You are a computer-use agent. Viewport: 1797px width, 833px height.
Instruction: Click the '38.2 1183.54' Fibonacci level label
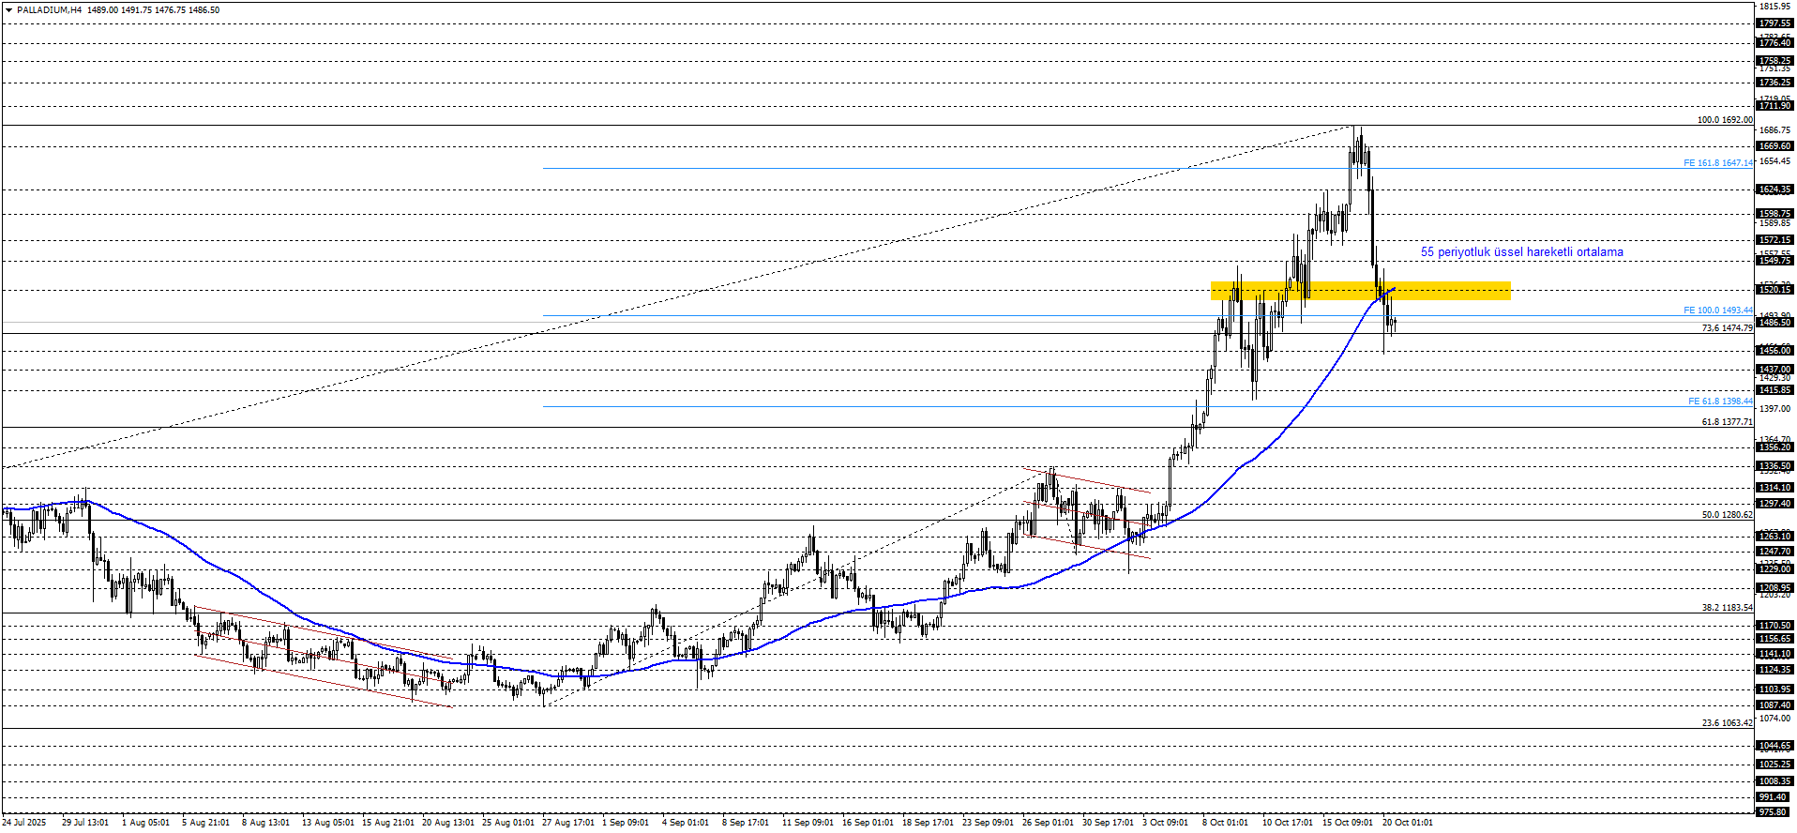click(x=1727, y=608)
